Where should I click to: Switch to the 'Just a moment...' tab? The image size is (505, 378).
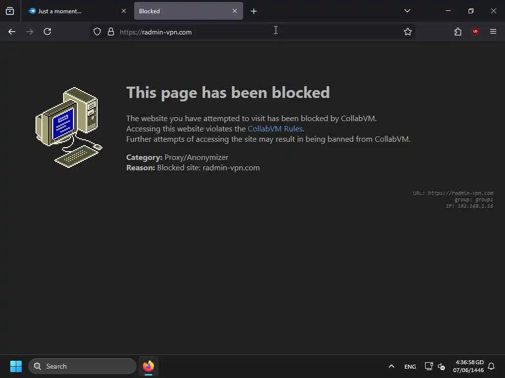point(77,11)
